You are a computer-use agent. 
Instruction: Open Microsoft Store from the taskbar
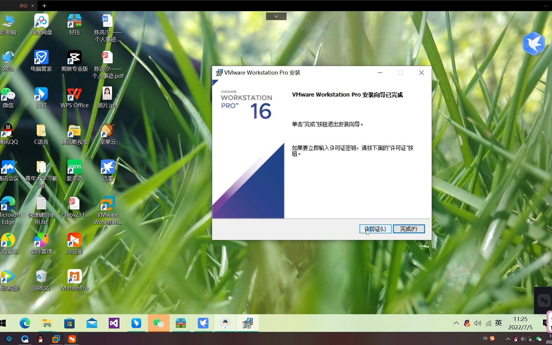click(69, 323)
